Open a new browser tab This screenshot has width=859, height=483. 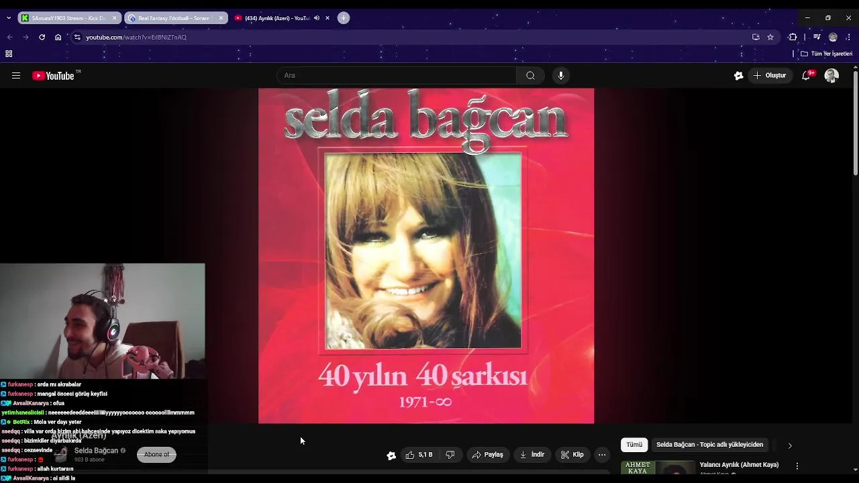[344, 18]
